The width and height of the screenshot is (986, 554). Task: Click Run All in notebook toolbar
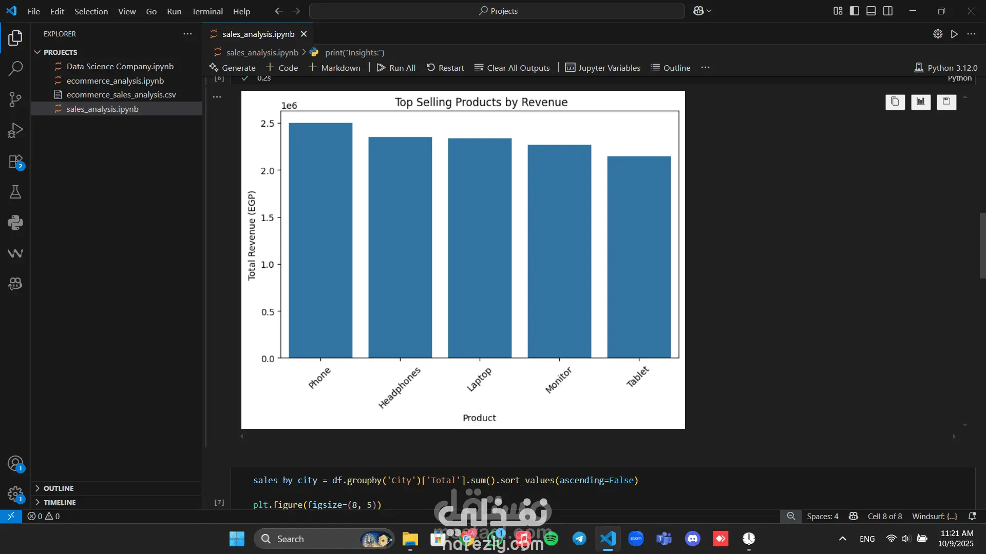point(396,68)
